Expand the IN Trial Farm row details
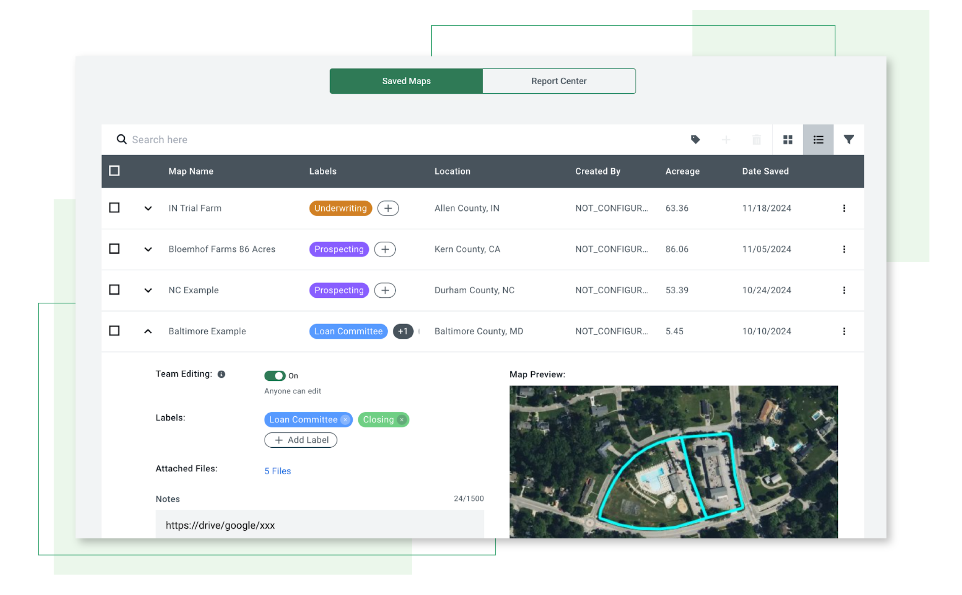 click(x=148, y=208)
